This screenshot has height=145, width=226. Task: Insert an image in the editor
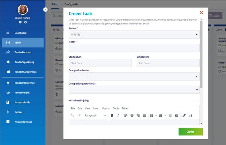click(x=190, y=115)
